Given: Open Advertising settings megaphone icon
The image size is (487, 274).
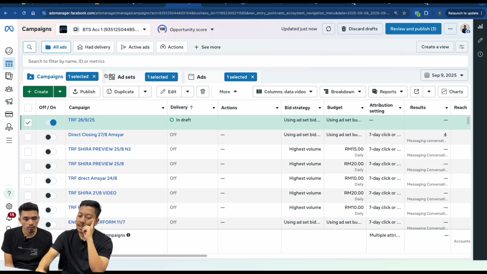Looking at the screenshot, I should (9, 102).
